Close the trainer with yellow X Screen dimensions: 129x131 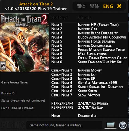pyautogui.click(x=119, y=6)
